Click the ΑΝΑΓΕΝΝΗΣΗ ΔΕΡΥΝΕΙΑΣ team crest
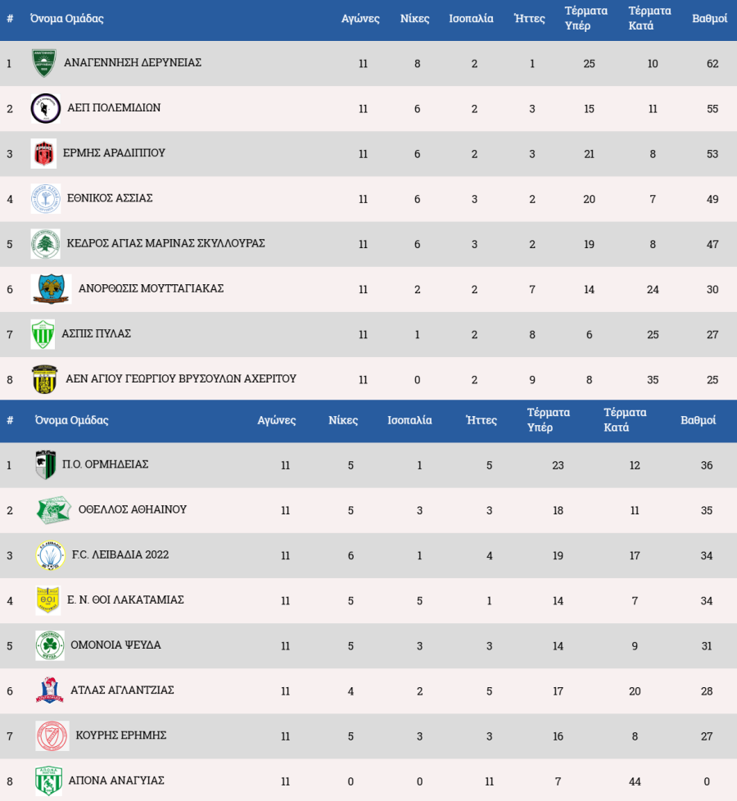 pos(43,63)
